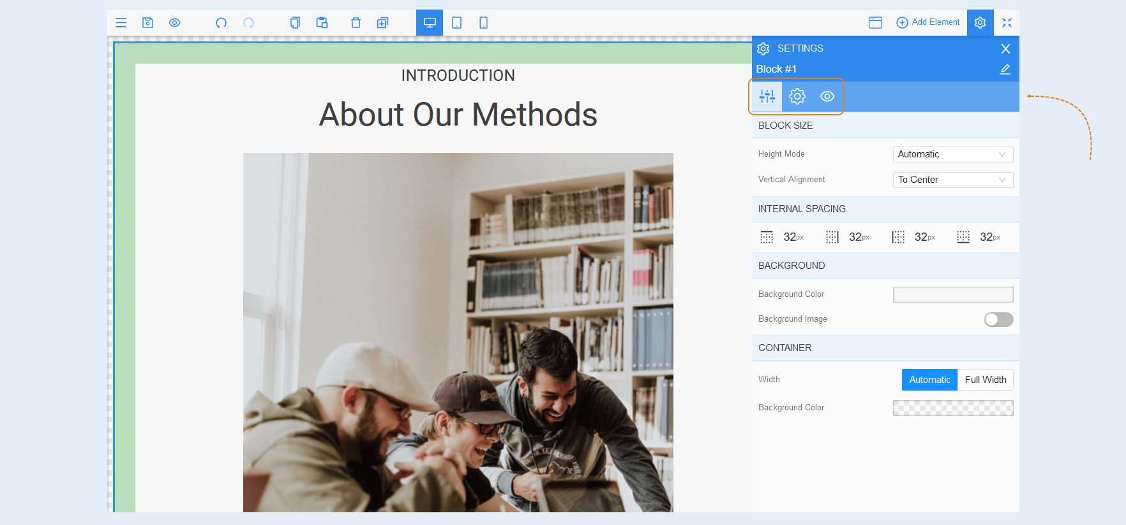Image resolution: width=1126 pixels, height=525 pixels.
Task: Edit the left internal spacing value
Action: [x=925, y=237]
